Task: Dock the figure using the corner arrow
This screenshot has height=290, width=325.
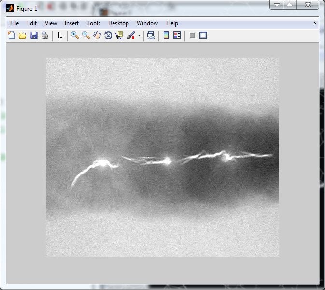Action: 315,23
